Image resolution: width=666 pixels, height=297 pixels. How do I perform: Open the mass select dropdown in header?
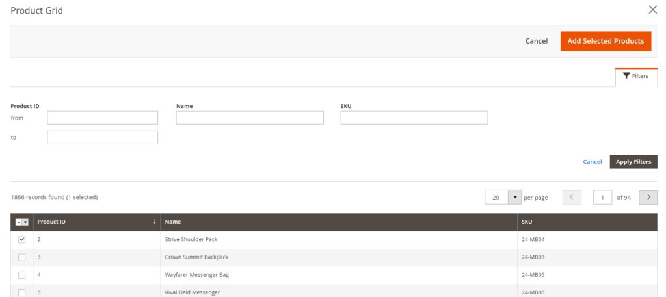pyautogui.click(x=25, y=222)
